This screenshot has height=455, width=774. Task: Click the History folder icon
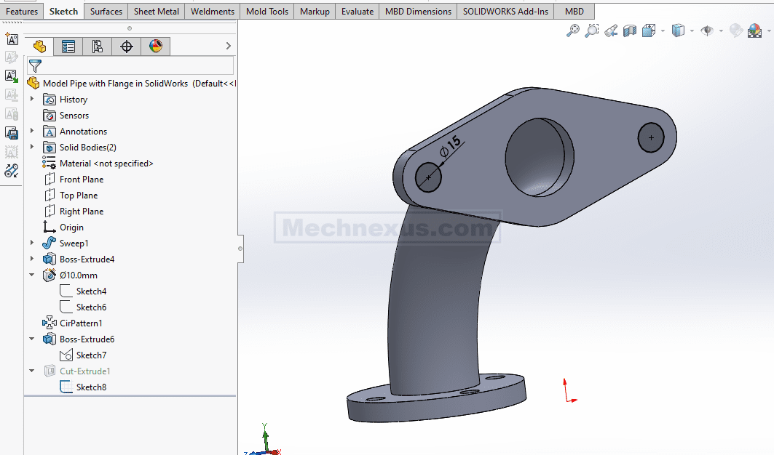click(x=50, y=100)
